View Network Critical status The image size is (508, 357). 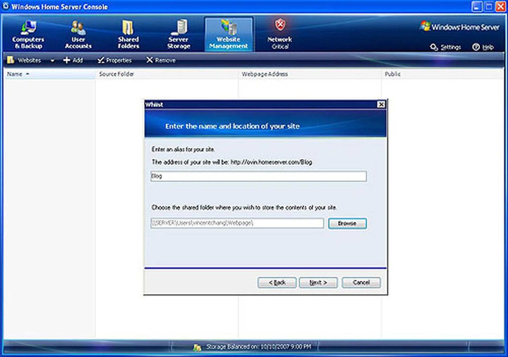click(x=280, y=34)
